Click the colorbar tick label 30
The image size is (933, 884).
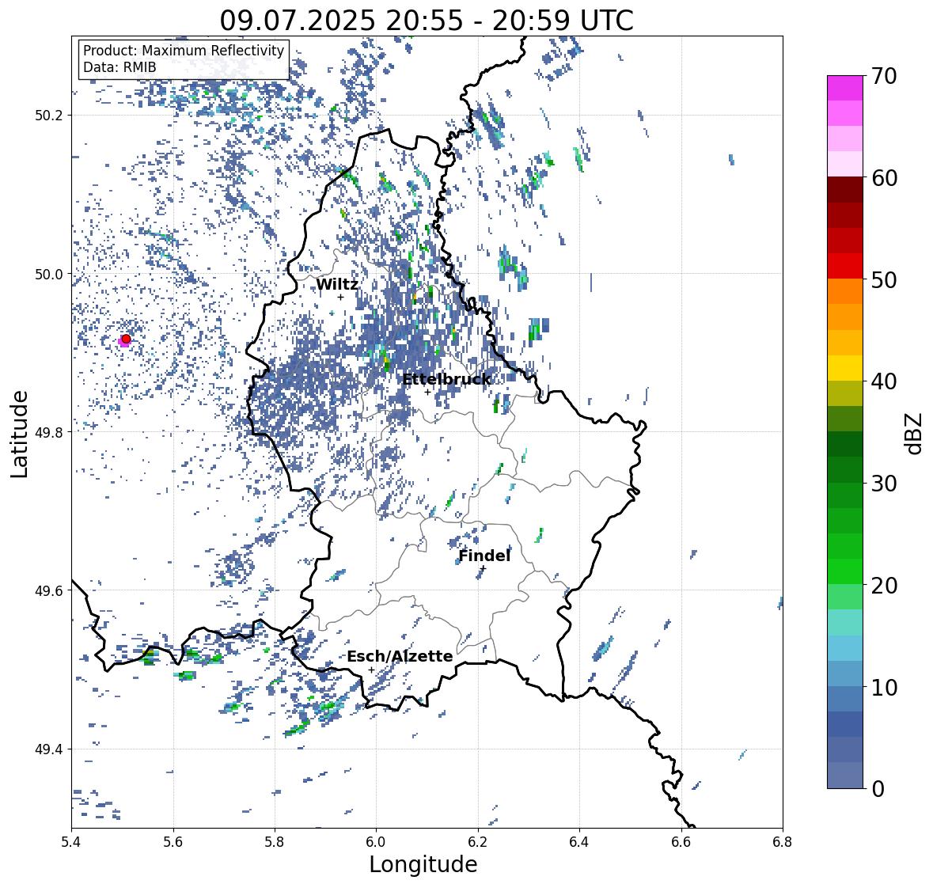(x=884, y=484)
